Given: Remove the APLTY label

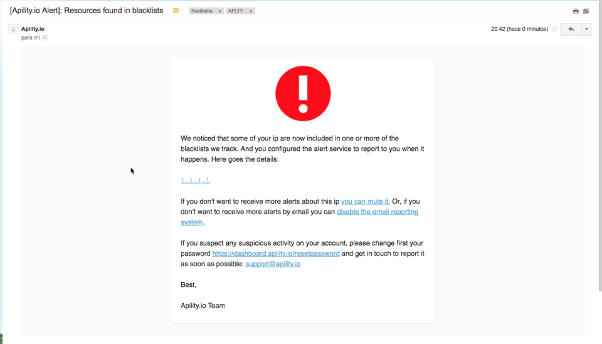Looking at the screenshot, I should click(x=251, y=11).
